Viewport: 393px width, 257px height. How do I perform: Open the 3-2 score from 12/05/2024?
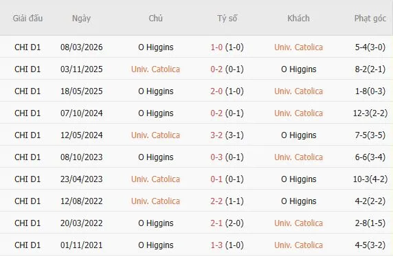pos(216,135)
